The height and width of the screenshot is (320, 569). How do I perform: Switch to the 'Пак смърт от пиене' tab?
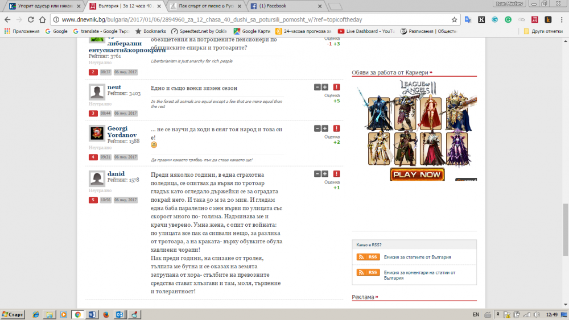[206, 6]
